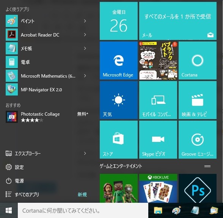
Task: Focus the Cortana search box
Action: [83, 210]
